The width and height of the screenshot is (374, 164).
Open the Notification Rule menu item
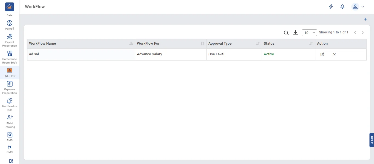[x=10, y=104]
